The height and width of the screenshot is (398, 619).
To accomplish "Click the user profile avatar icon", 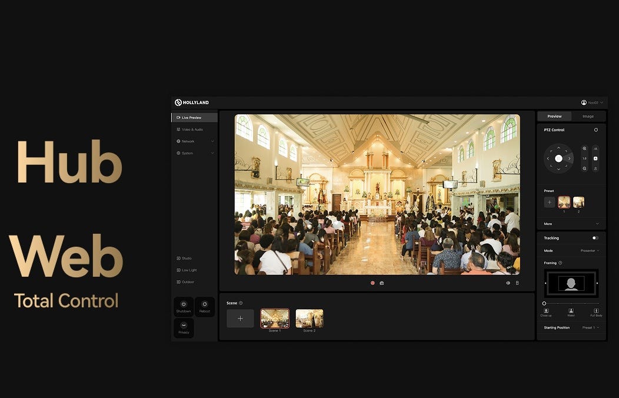I will click(x=584, y=102).
